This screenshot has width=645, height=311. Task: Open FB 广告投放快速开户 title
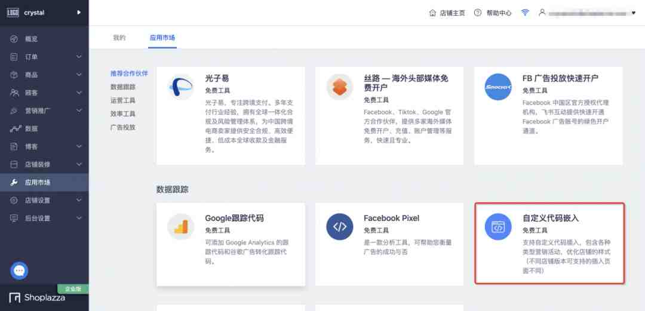click(x=560, y=78)
